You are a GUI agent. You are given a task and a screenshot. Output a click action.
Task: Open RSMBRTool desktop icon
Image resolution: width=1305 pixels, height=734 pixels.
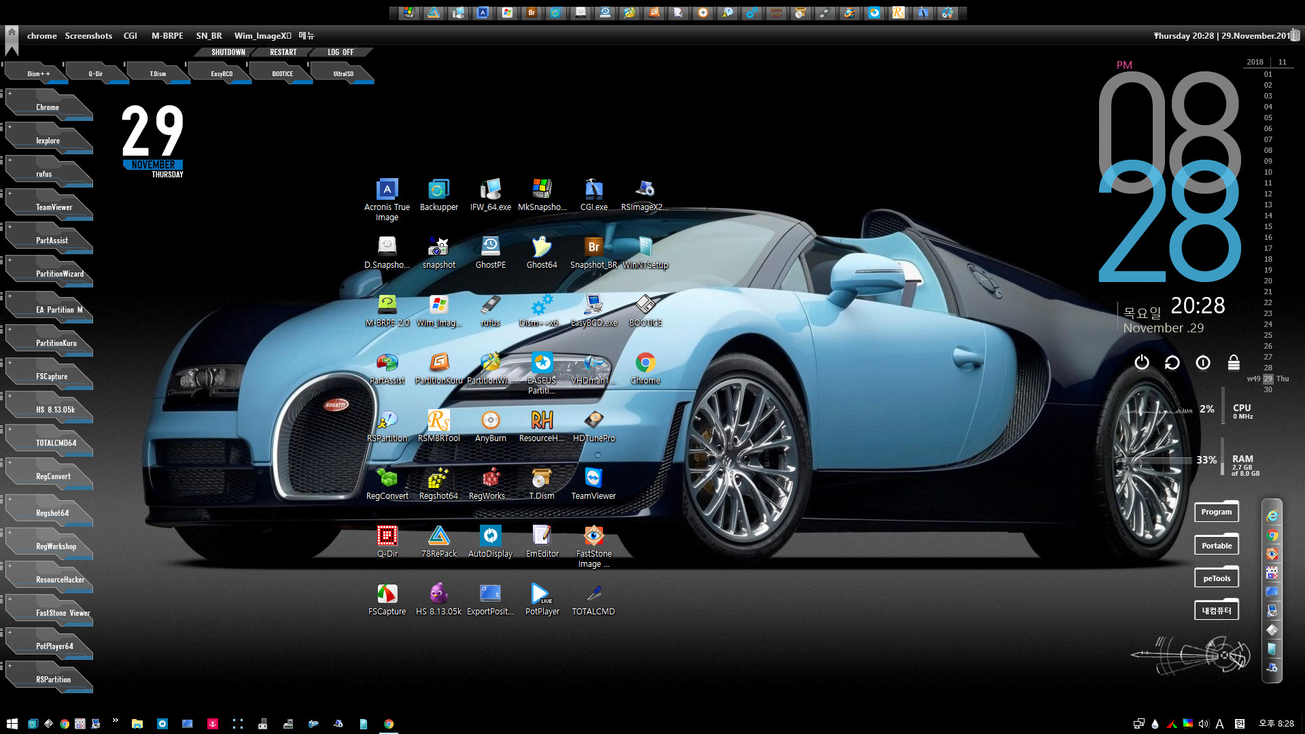click(438, 425)
